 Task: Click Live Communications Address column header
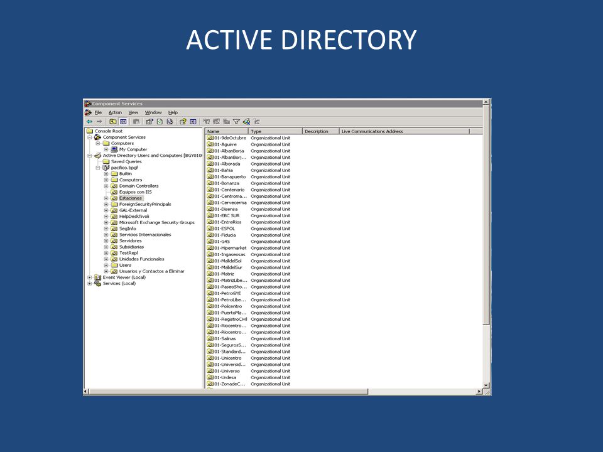(x=404, y=131)
